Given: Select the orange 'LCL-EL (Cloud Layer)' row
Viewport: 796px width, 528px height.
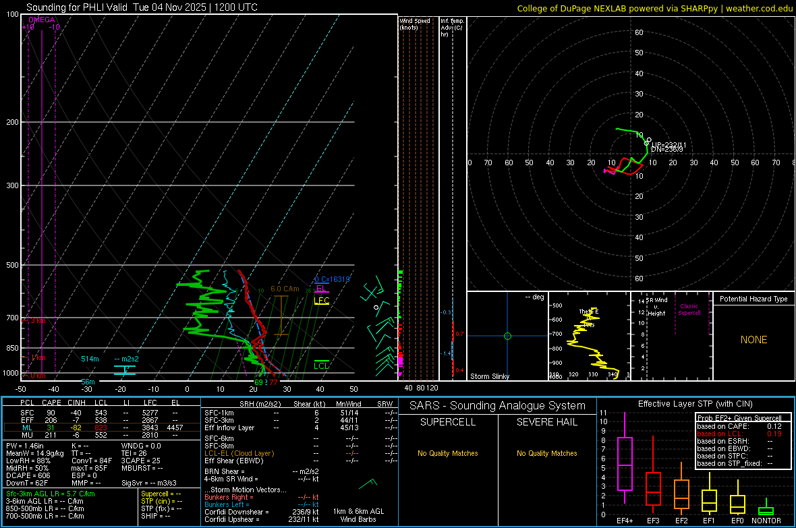Looking at the screenshot, I should click(x=301, y=453).
